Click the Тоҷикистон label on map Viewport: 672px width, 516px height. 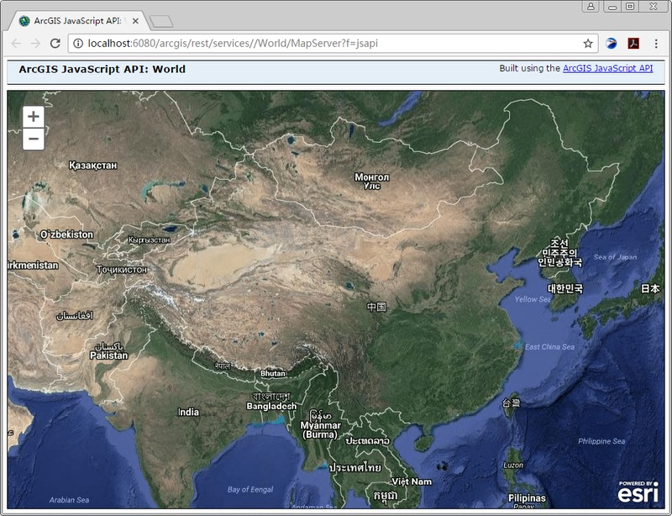[121, 270]
